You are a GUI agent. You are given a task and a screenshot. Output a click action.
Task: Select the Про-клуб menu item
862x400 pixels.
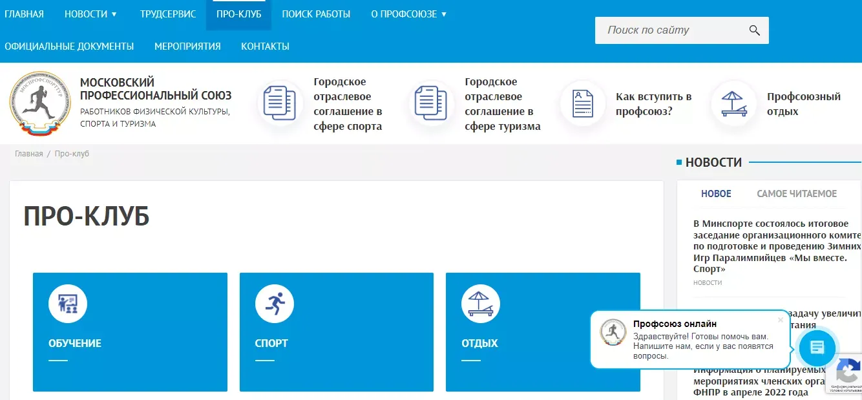click(239, 14)
